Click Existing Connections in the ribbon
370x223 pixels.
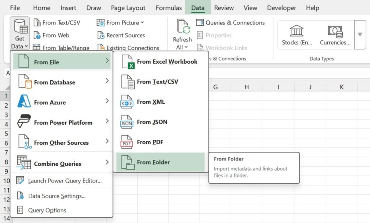coord(128,47)
